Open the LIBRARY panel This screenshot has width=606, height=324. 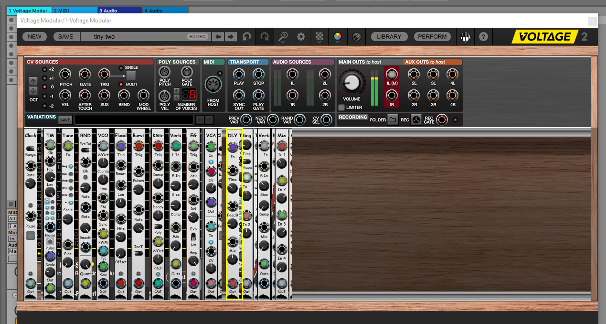389,36
